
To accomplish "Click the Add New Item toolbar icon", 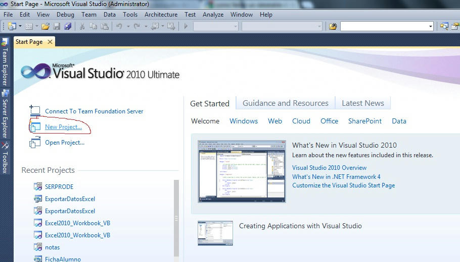I will [x=29, y=27].
